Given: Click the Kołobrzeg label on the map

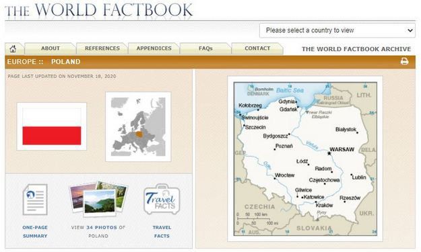Looking at the screenshot, I should 250,106.
